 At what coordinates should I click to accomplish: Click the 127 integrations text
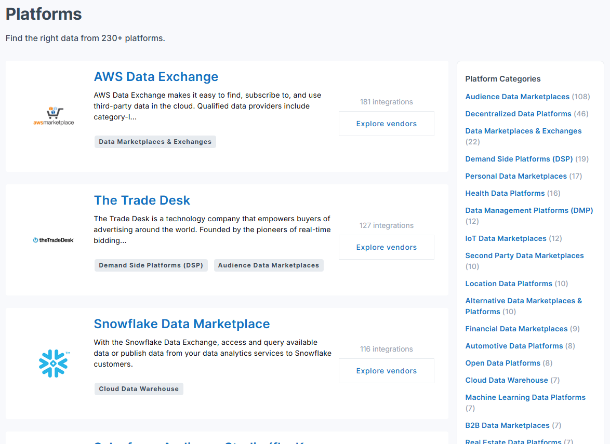pyautogui.click(x=386, y=225)
